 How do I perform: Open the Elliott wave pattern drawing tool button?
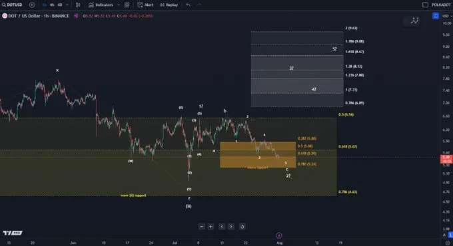pos(414,21)
